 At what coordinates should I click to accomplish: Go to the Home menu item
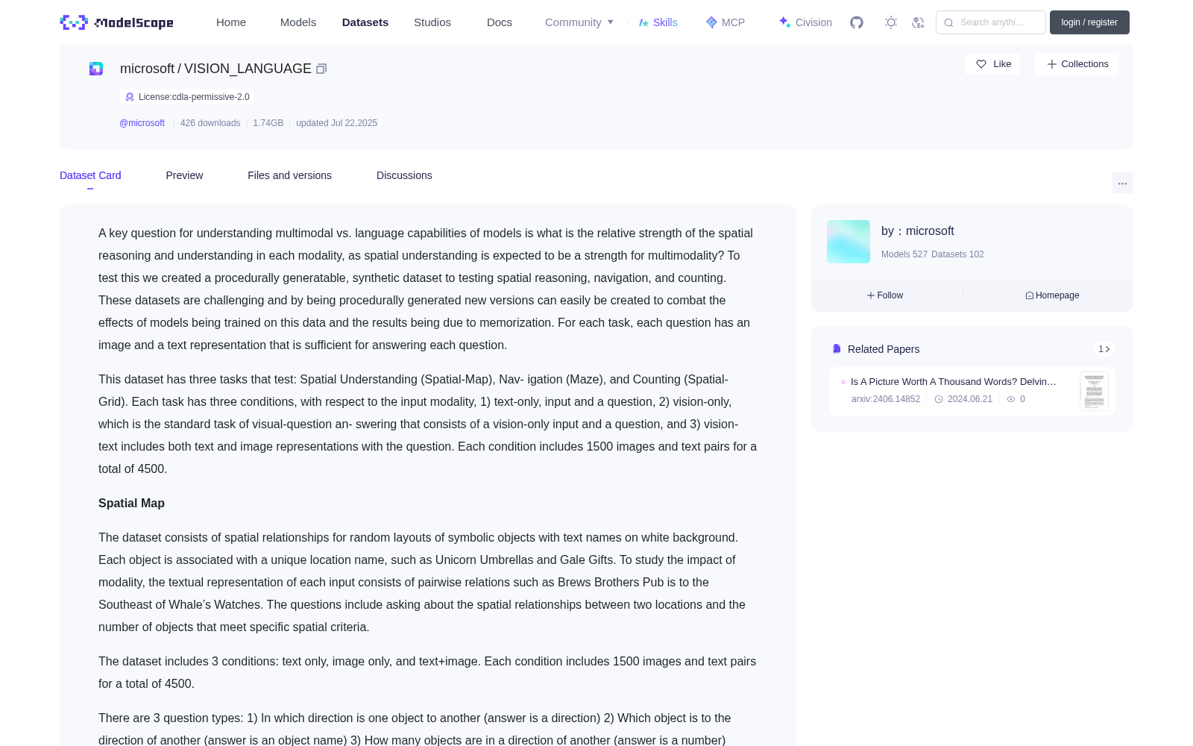point(231,22)
